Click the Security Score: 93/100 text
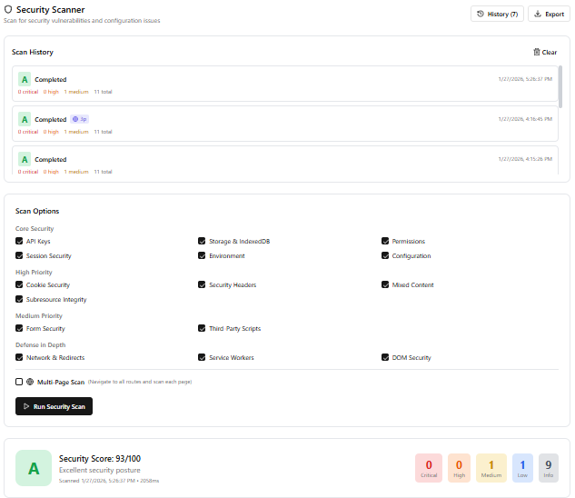Image resolution: width=575 pixels, height=498 pixels. [100, 459]
